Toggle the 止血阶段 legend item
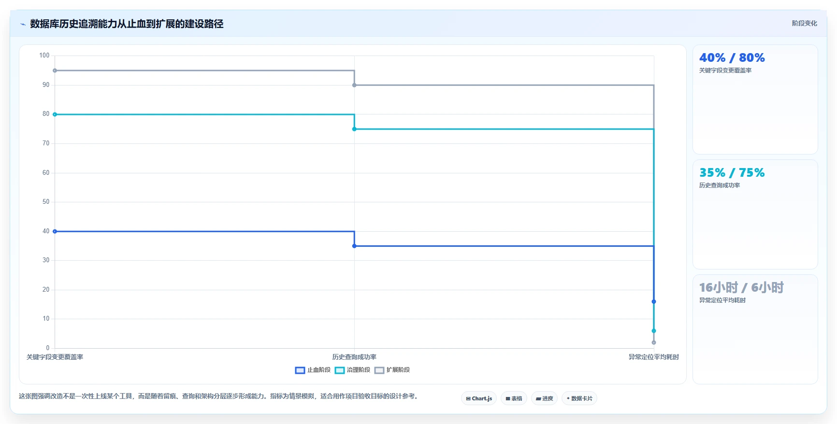This screenshot has width=837, height=424. 313,370
